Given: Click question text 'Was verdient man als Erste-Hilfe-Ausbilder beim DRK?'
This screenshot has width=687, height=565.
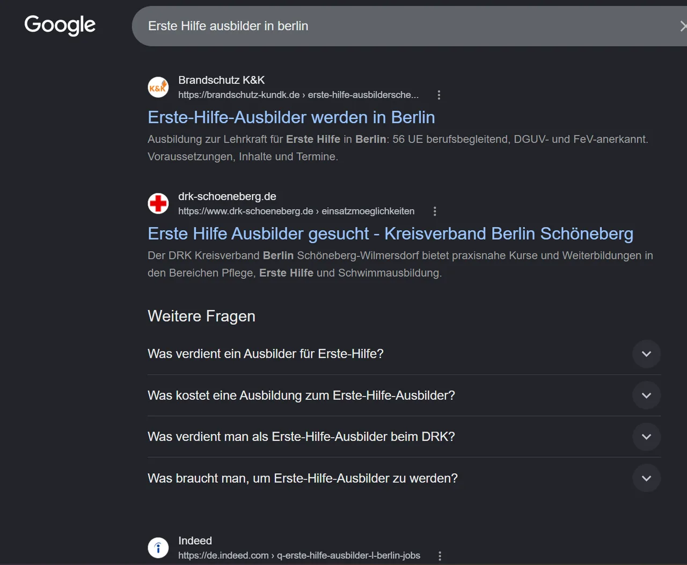Looking at the screenshot, I should click(x=301, y=437).
